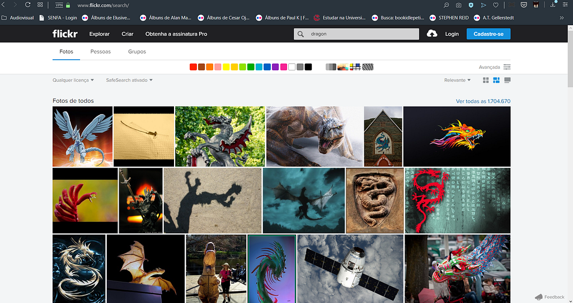This screenshot has height=303, width=573.
Task: Filter by white color swatch
Action: tap(292, 67)
